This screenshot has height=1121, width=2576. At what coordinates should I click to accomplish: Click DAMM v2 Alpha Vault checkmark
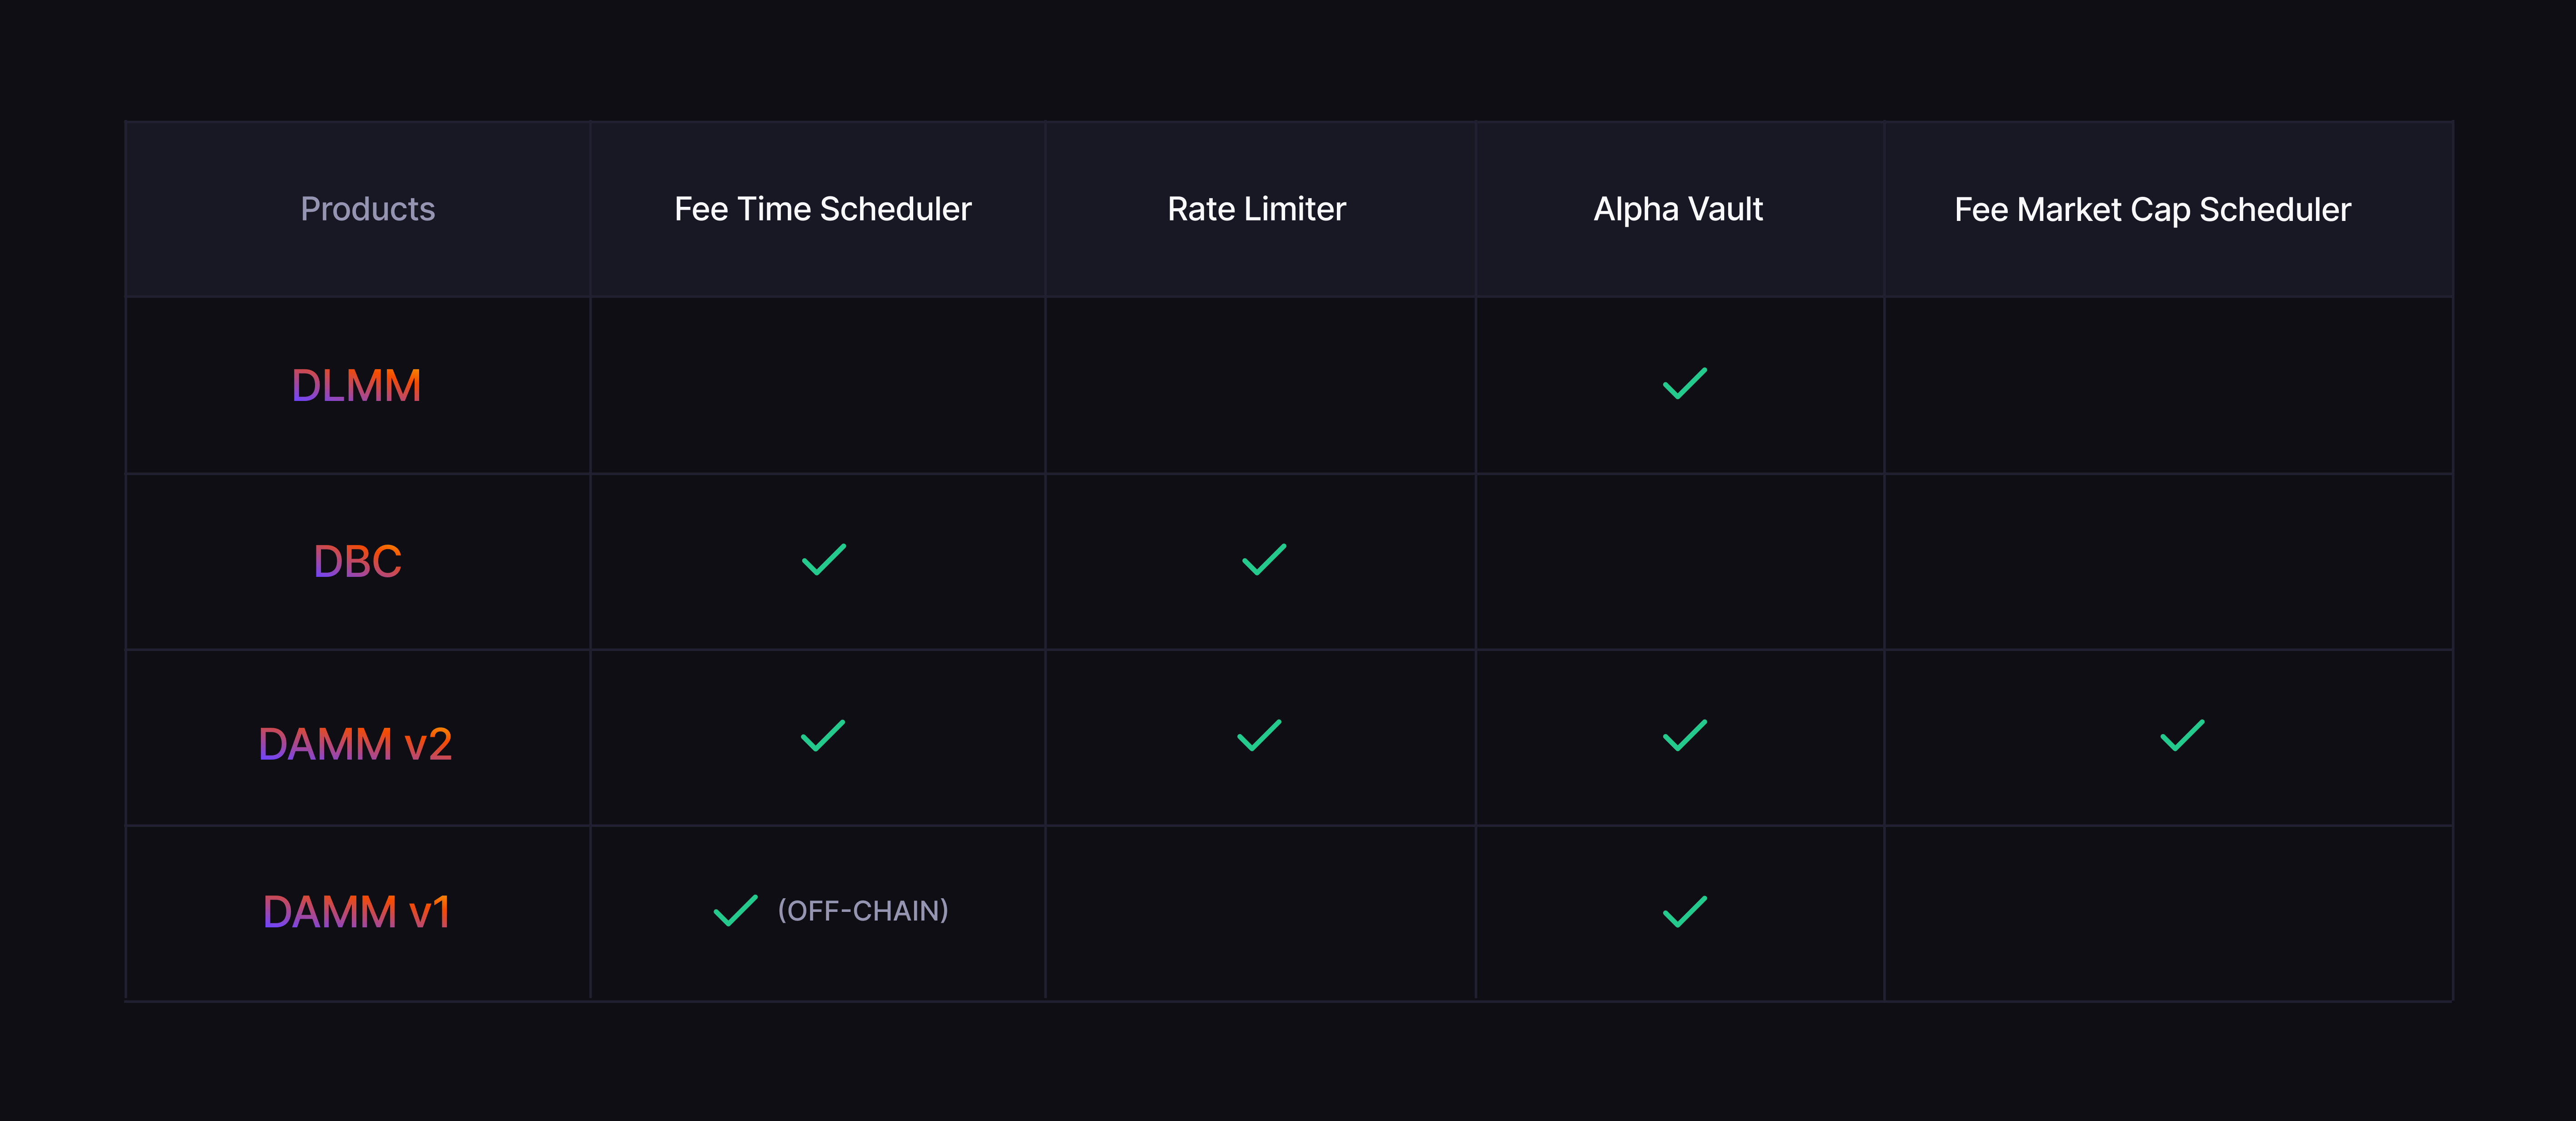1684,736
